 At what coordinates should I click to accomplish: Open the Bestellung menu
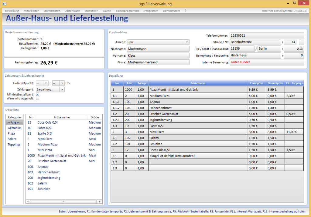point(12,11)
